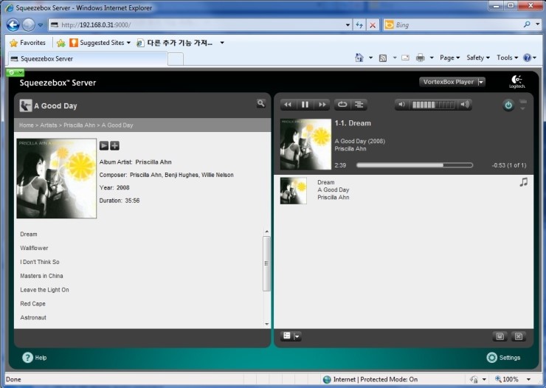Open the VortexBox Player dropdown
Image resolution: width=546 pixels, height=388 pixels.
pyautogui.click(x=452, y=82)
